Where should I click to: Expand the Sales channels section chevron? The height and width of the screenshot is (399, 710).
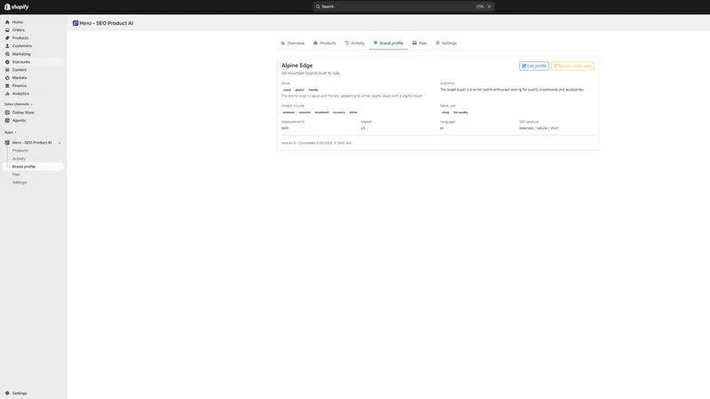coord(31,105)
